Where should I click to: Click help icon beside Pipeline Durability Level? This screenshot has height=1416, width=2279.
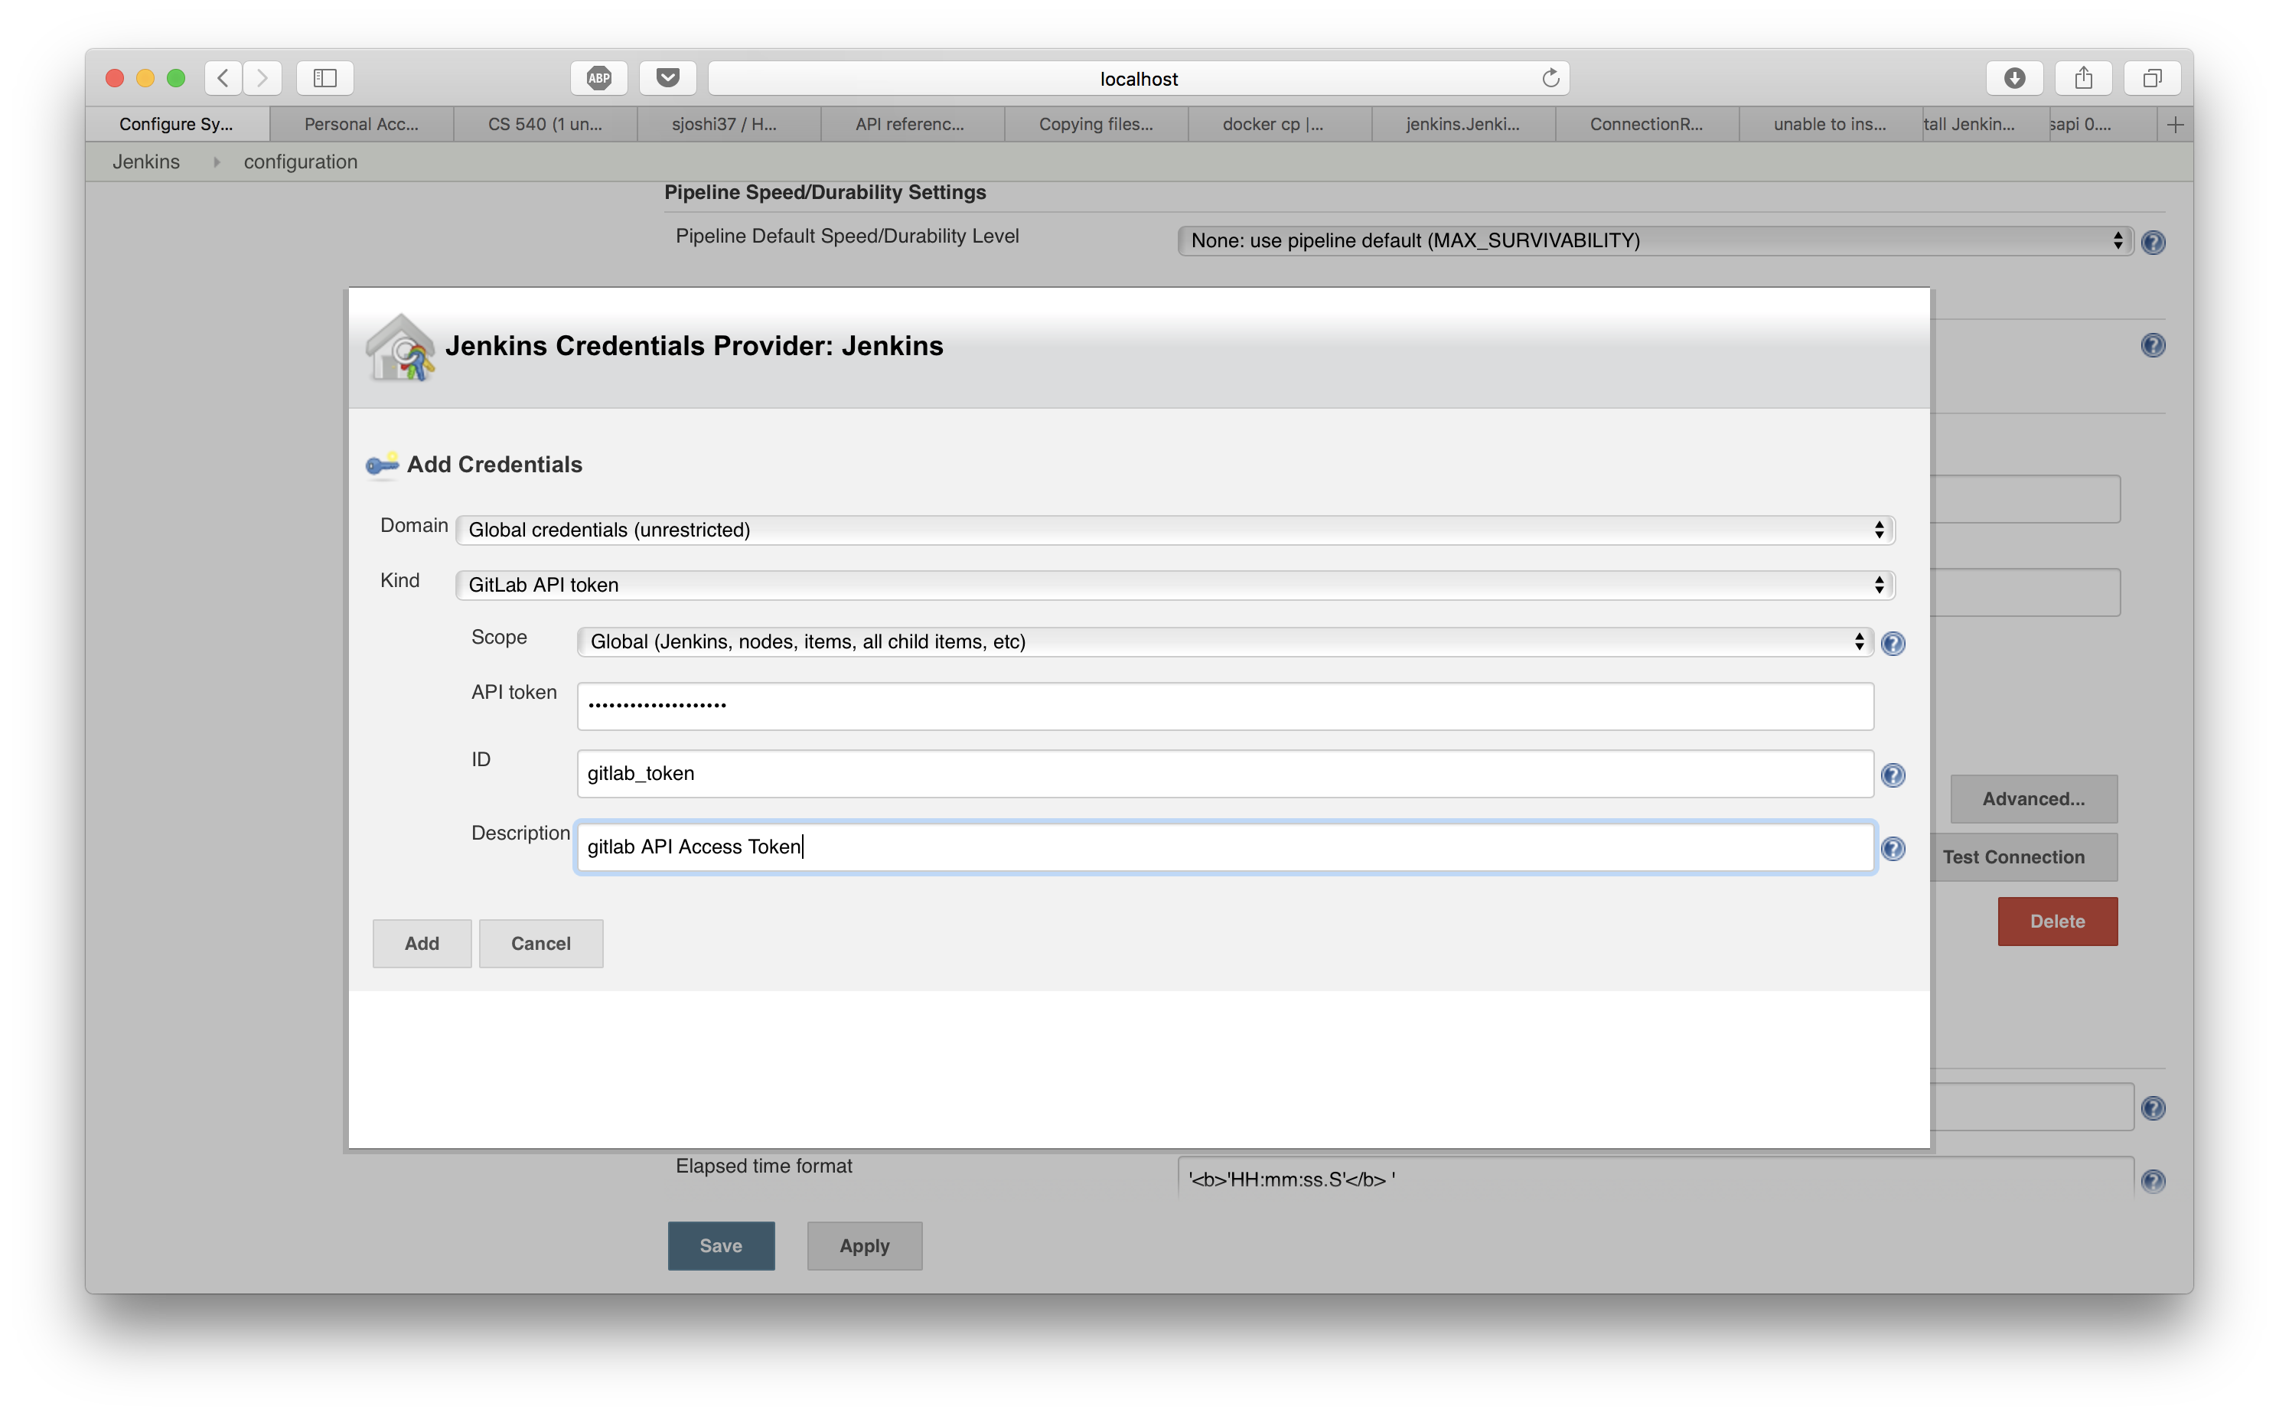pos(2153,243)
